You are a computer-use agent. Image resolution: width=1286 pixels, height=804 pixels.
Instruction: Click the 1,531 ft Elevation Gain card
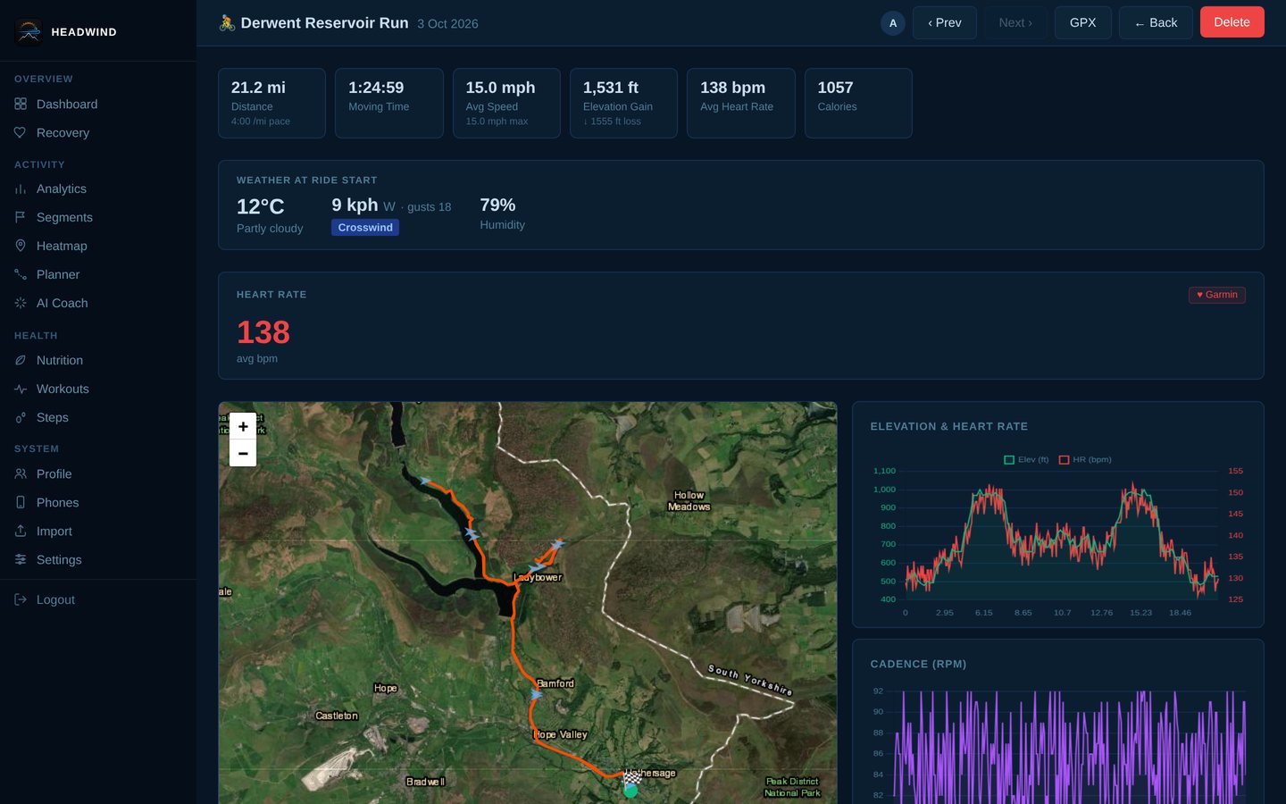[x=623, y=104]
